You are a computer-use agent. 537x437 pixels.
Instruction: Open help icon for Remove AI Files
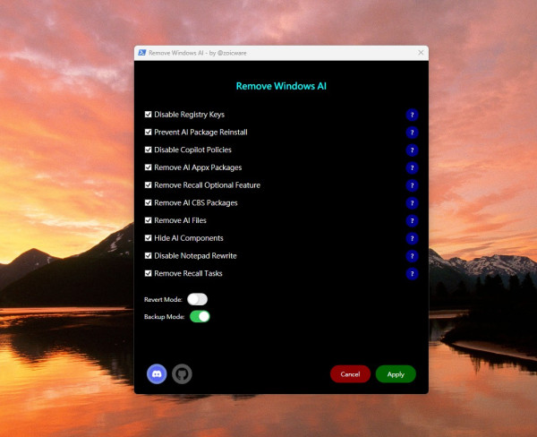click(412, 220)
